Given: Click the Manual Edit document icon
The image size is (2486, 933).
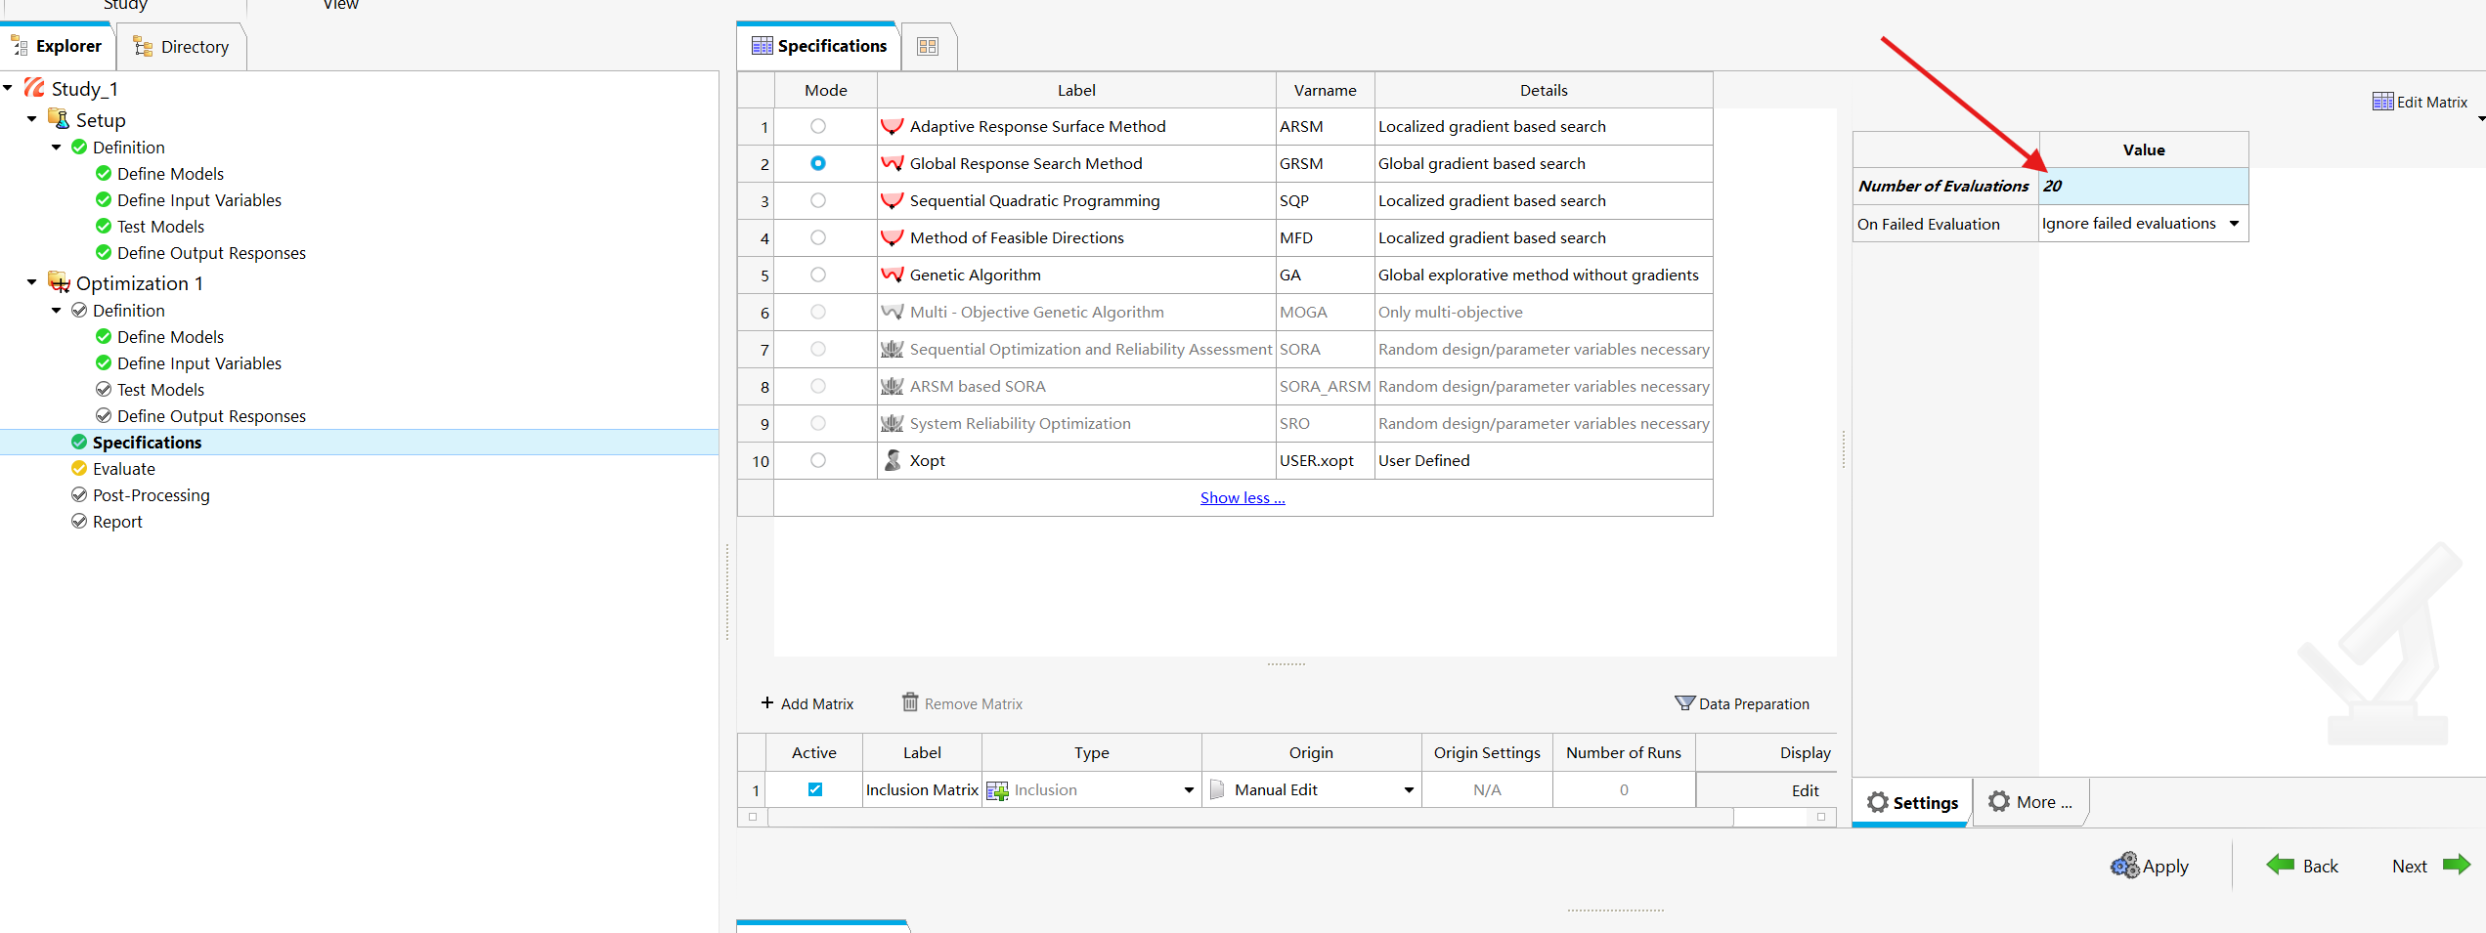Looking at the screenshot, I should click(x=1217, y=789).
